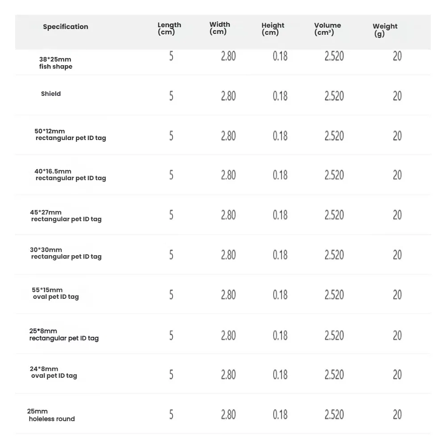This screenshot has height=446, width=446.
Task: Select the 45*27mm rectangular pet ID tag label
Action: coord(66,216)
